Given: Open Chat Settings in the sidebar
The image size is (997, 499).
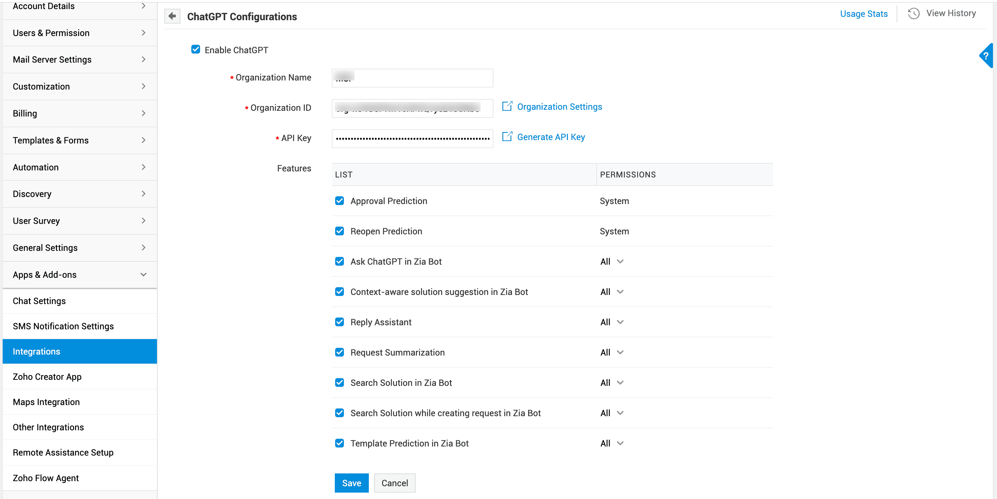Looking at the screenshot, I should point(39,301).
